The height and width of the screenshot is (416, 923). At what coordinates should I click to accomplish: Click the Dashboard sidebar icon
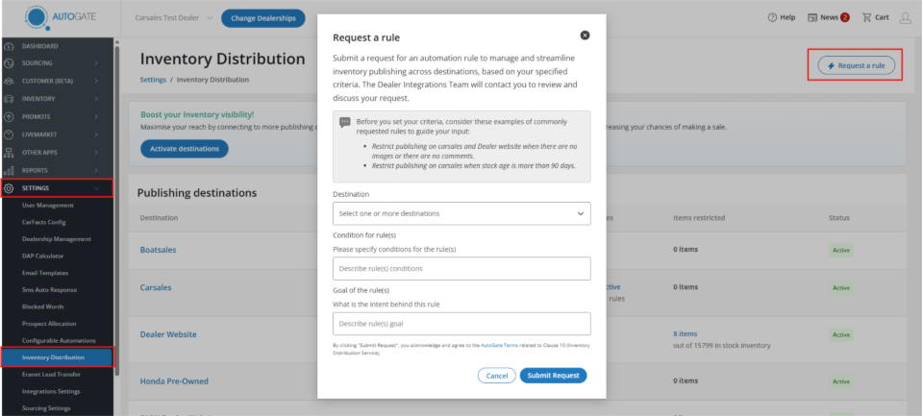[10, 46]
